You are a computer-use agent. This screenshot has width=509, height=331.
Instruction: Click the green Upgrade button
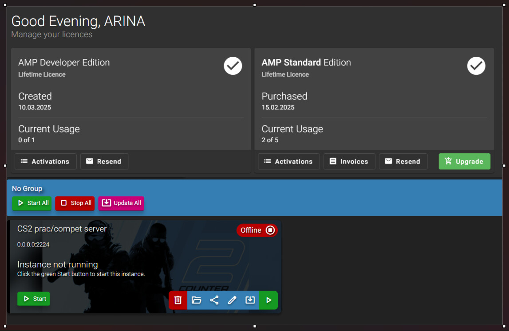coord(465,161)
